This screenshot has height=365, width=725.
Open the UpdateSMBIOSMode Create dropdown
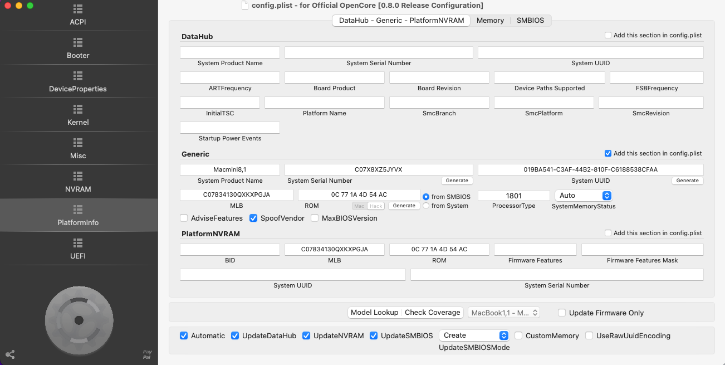(x=474, y=335)
